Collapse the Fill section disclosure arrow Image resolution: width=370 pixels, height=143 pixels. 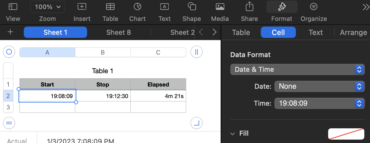click(x=233, y=133)
